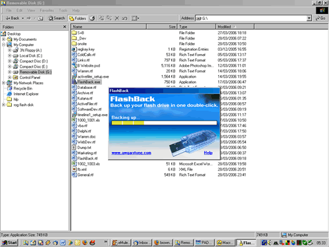Select Internet Explorer in folder tree

(26, 94)
